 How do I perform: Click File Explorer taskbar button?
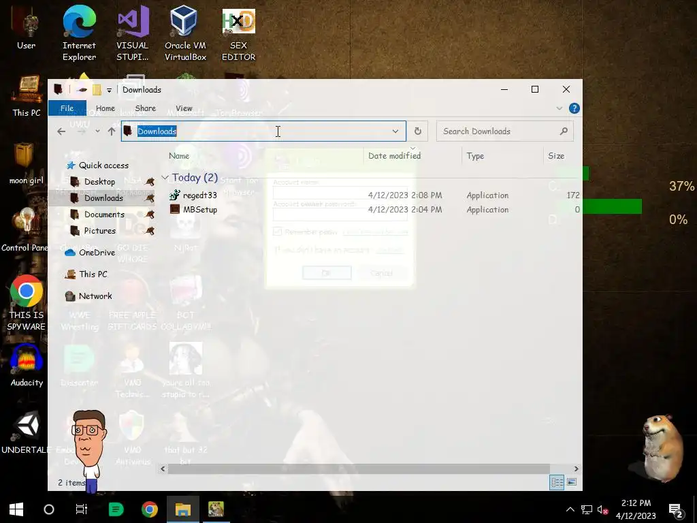tap(182, 509)
